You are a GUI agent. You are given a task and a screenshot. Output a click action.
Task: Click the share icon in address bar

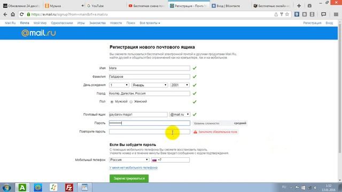pyautogui.click(x=276, y=14)
